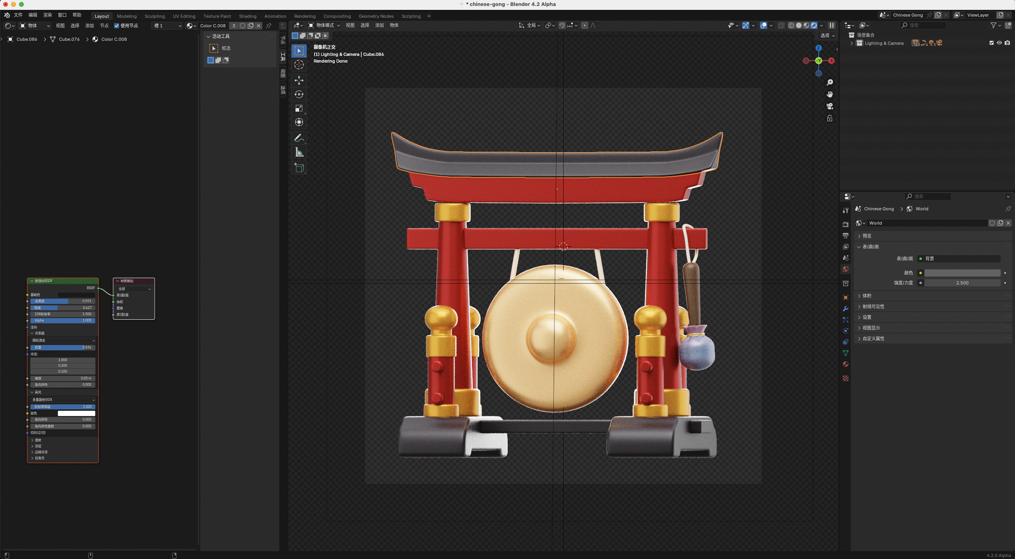Image resolution: width=1015 pixels, height=559 pixels.
Task: Open the Texture checkerboard tab
Action: click(846, 378)
